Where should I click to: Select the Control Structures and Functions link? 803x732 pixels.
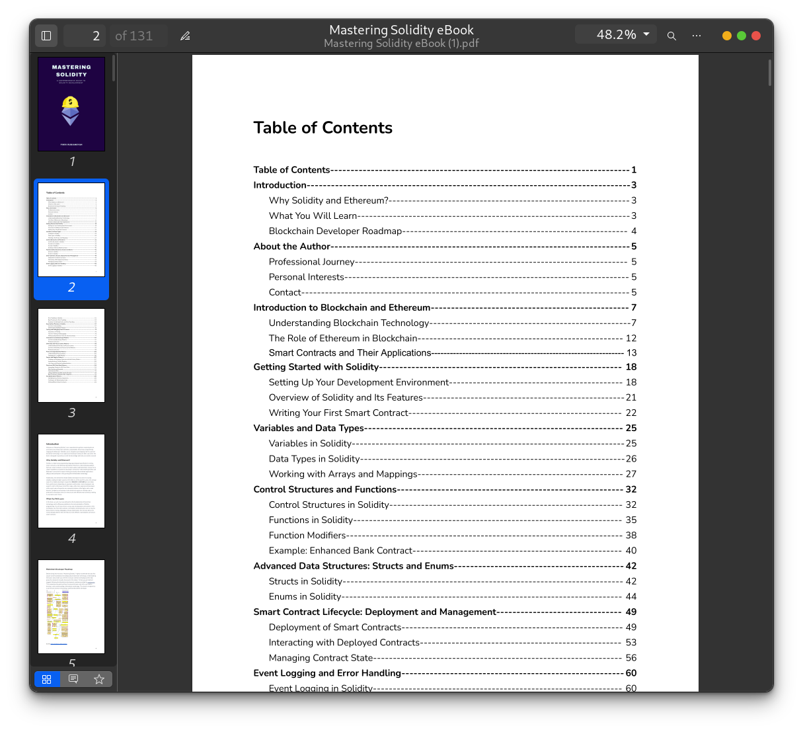tap(325, 489)
